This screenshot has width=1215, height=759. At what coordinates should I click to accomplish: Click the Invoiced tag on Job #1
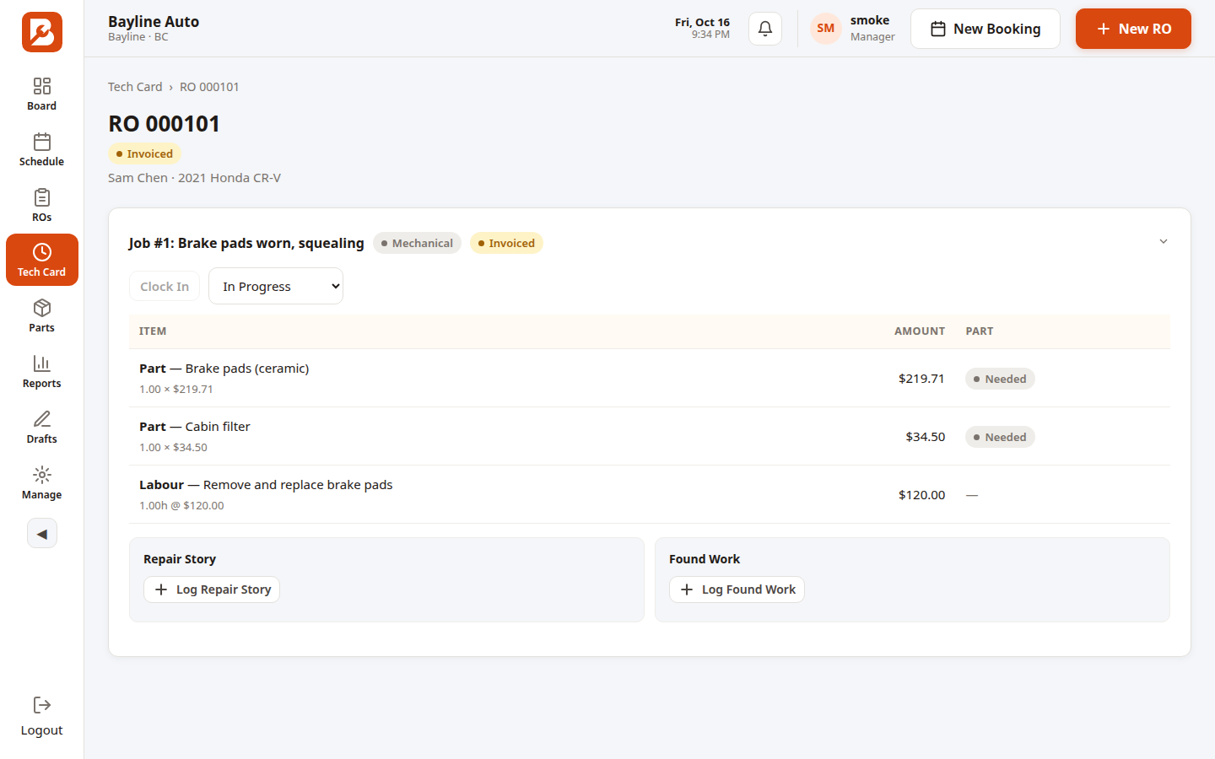coord(506,243)
